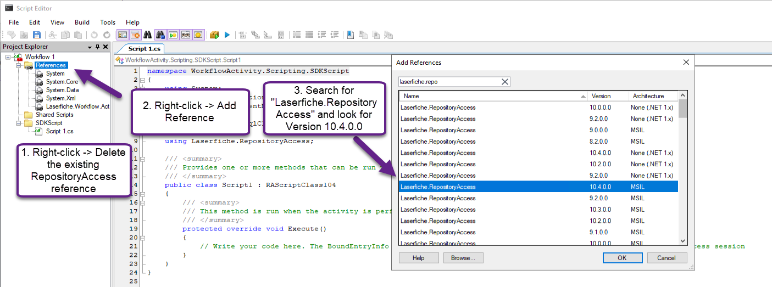Click the Undo arrow icon
The height and width of the screenshot is (287, 772).
click(94, 35)
